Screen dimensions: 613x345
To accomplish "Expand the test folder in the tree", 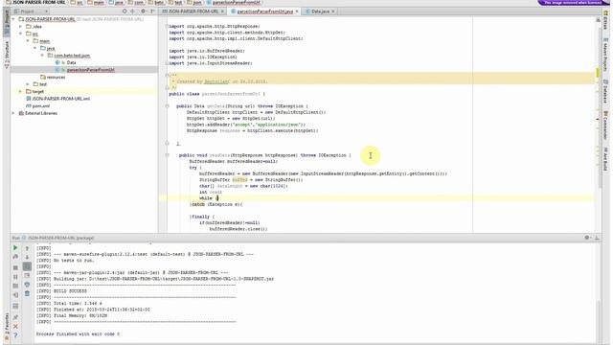I will [28, 84].
